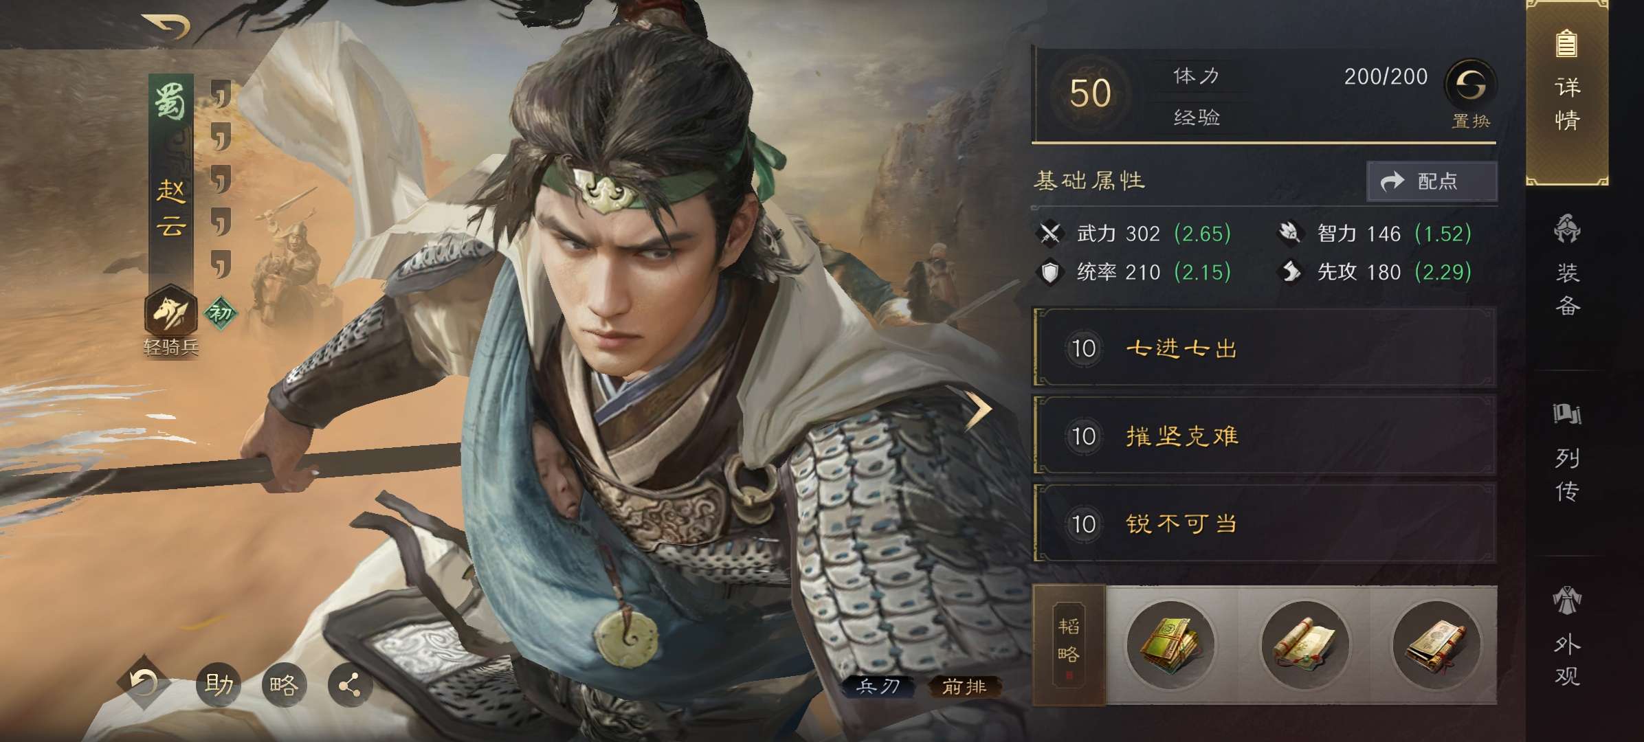Tap the rotate reset icon
Screen dimensions: 1644x742
click(x=144, y=683)
